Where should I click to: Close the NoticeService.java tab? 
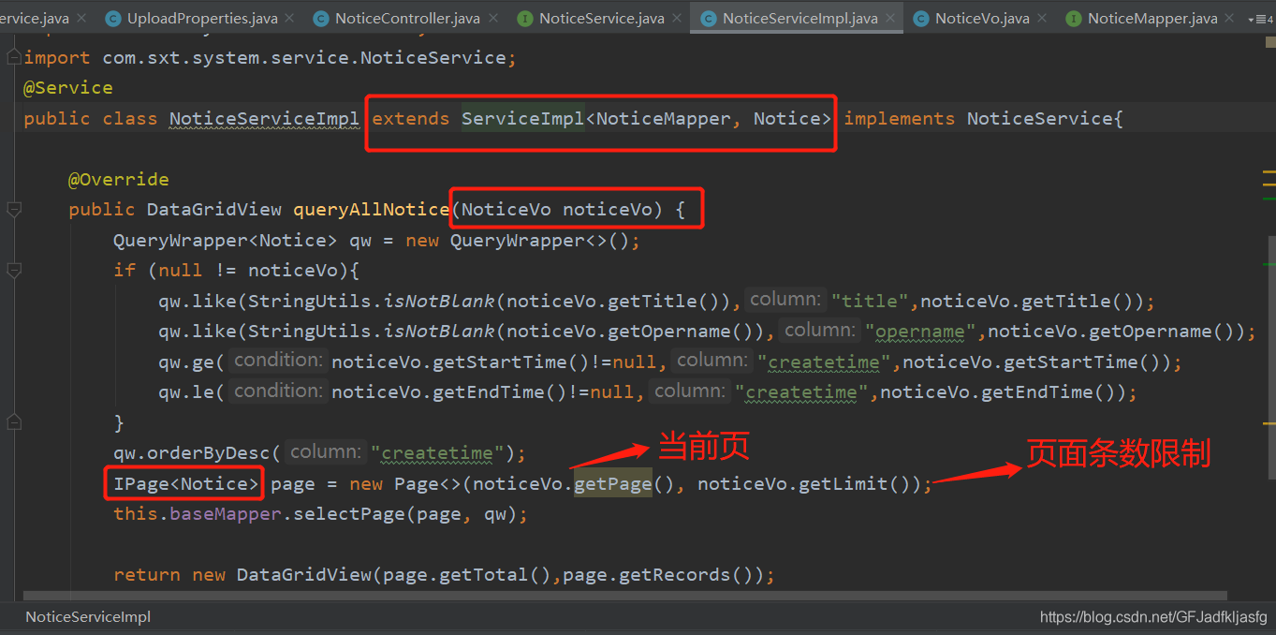(x=675, y=18)
